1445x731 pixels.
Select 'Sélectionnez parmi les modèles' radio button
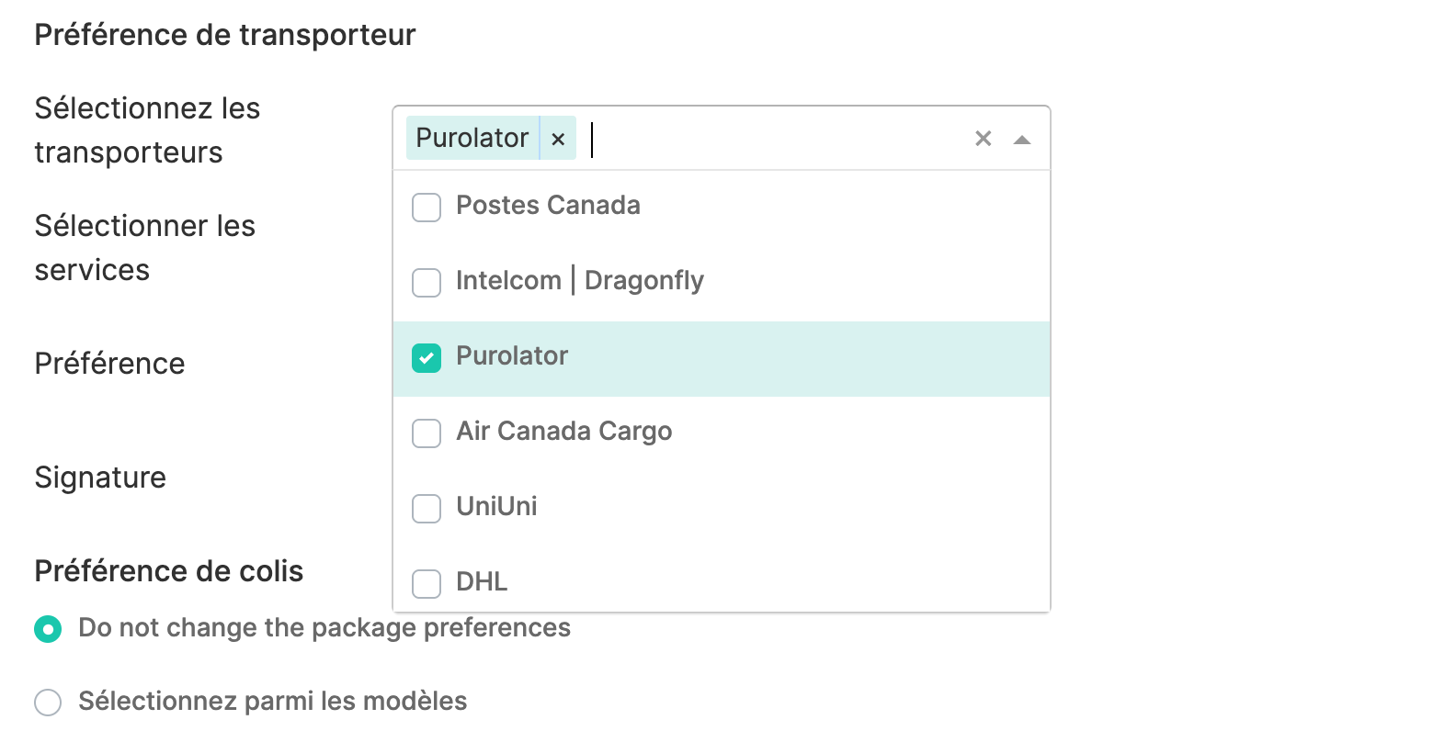pyautogui.click(x=48, y=703)
